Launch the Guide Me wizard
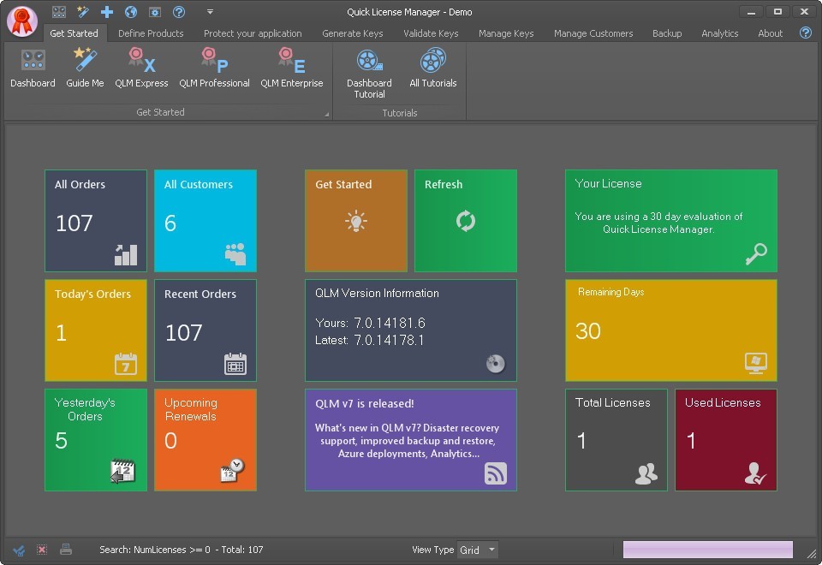822x565 pixels. click(85, 68)
